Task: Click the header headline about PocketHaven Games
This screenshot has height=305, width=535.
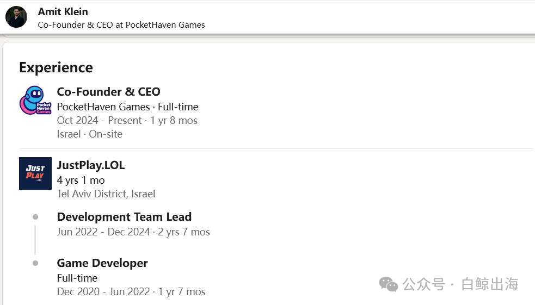Action: 121,25
